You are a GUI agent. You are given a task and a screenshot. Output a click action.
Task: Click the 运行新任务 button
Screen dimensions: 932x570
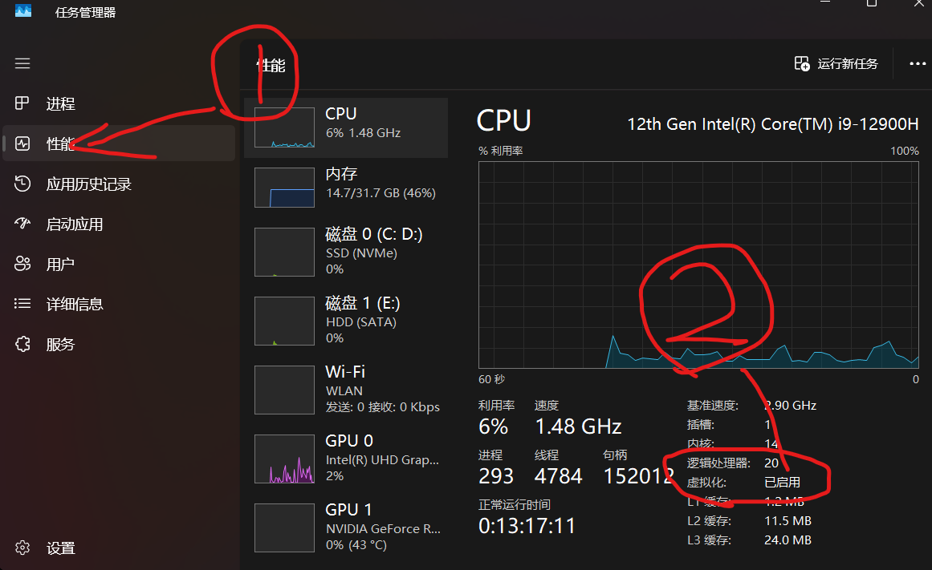pos(836,63)
